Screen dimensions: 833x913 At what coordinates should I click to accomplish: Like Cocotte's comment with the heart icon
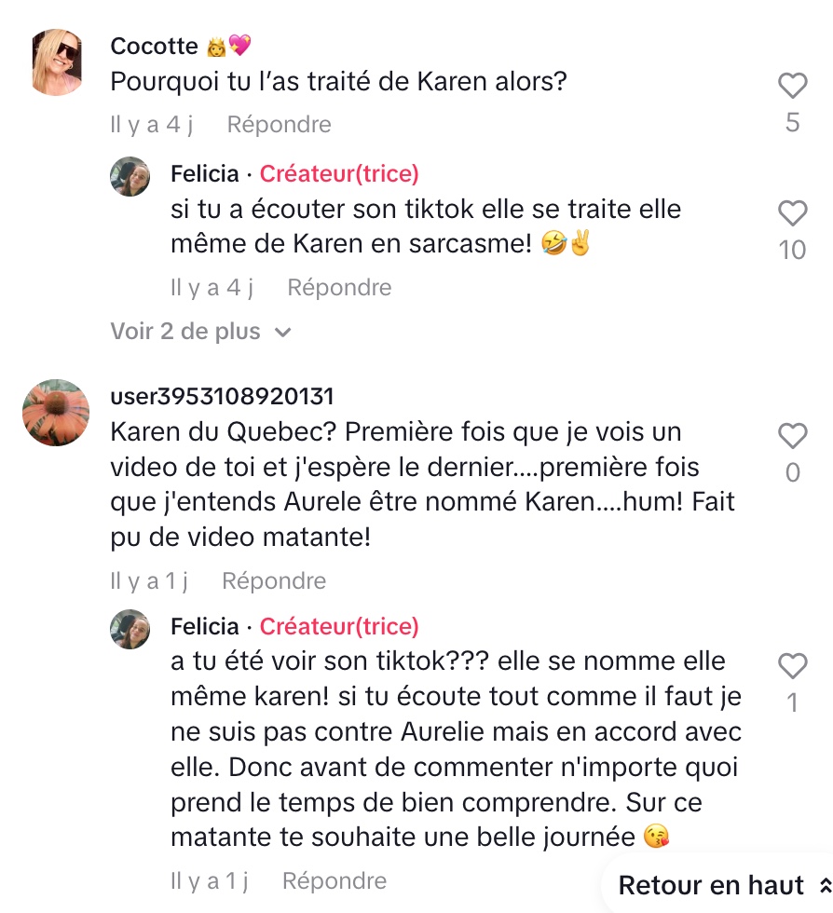pos(792,86)
